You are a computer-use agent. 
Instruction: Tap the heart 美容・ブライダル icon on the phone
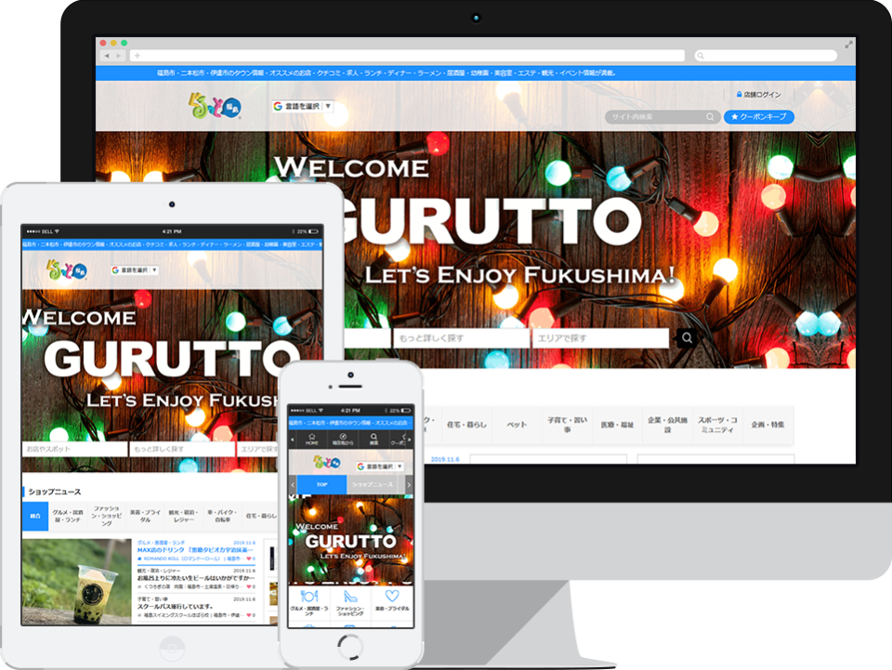pyautogui.click(x=392, y=596)
